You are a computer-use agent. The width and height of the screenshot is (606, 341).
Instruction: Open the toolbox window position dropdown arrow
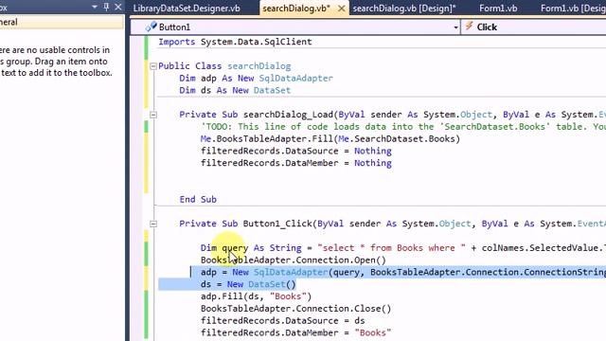(95, 7)
